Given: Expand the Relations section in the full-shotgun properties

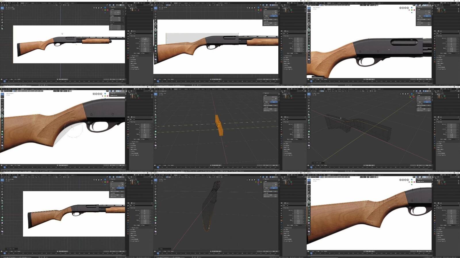Looking at the screenshot, I should click(x=133, y=57).
